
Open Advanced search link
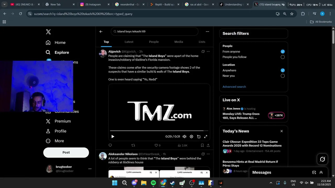click(x=234, y=87)
